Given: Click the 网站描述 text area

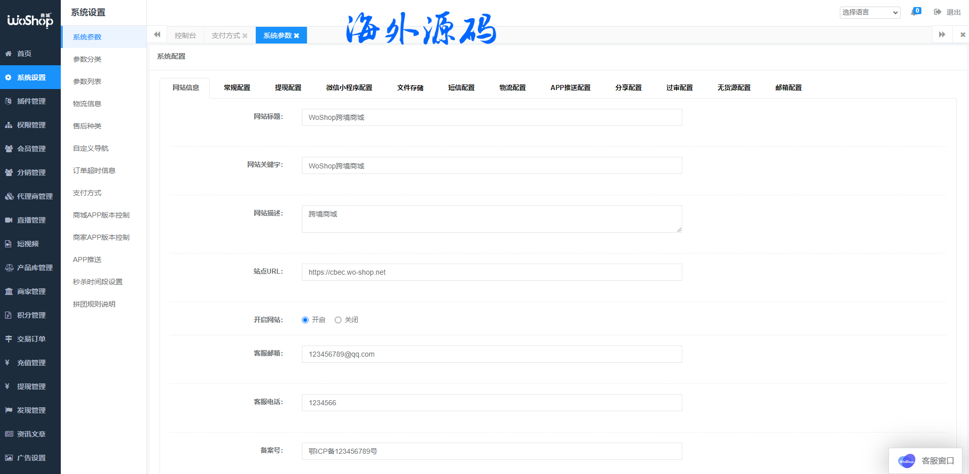Looking at the screenshot, I should click(491, 219).
